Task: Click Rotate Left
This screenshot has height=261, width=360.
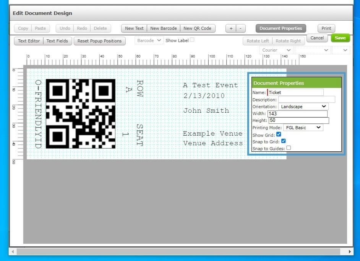Action: [258, 41]
